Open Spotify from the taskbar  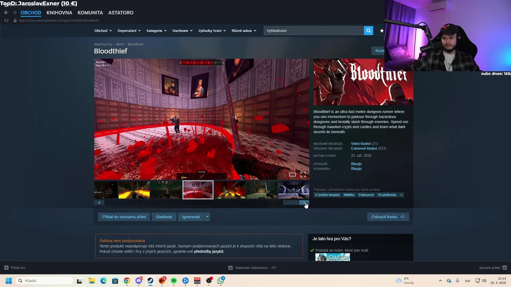174,281
